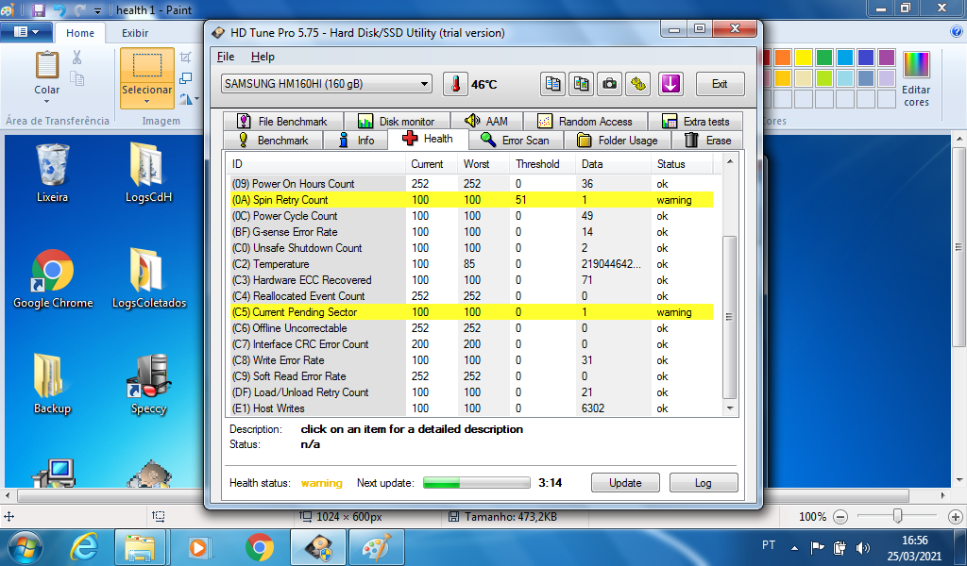
Task: Click Paint's zoom slider handle
Action: (x=897, y=516)
